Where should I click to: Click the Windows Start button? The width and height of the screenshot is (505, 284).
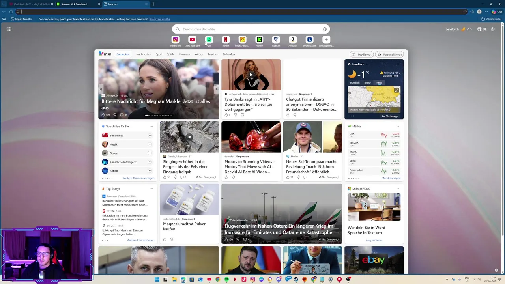[157, 279]
